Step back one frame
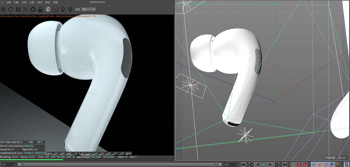The height and width of the screenshot is (167, 350). (x=258, y=165)
